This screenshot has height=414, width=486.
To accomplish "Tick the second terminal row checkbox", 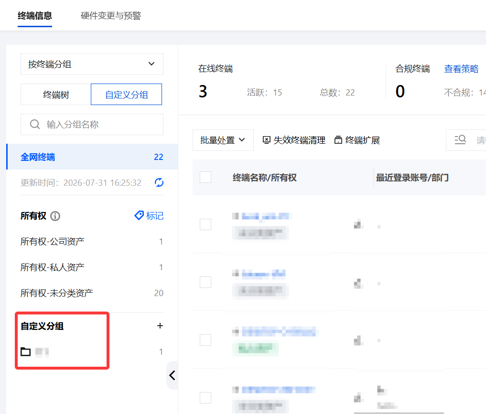I will [205, 282].
